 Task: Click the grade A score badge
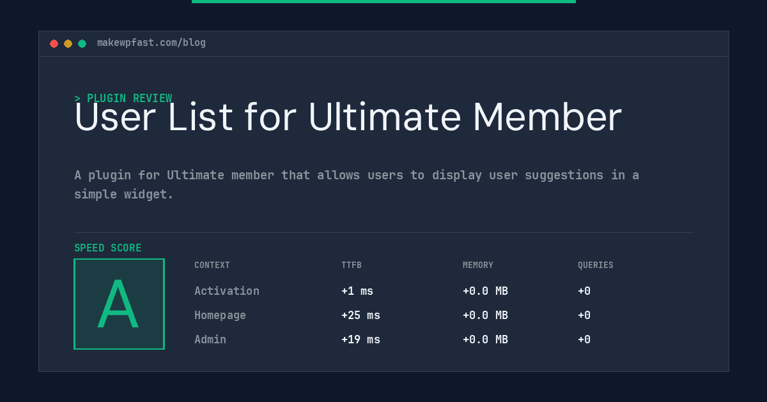[119, 304]
